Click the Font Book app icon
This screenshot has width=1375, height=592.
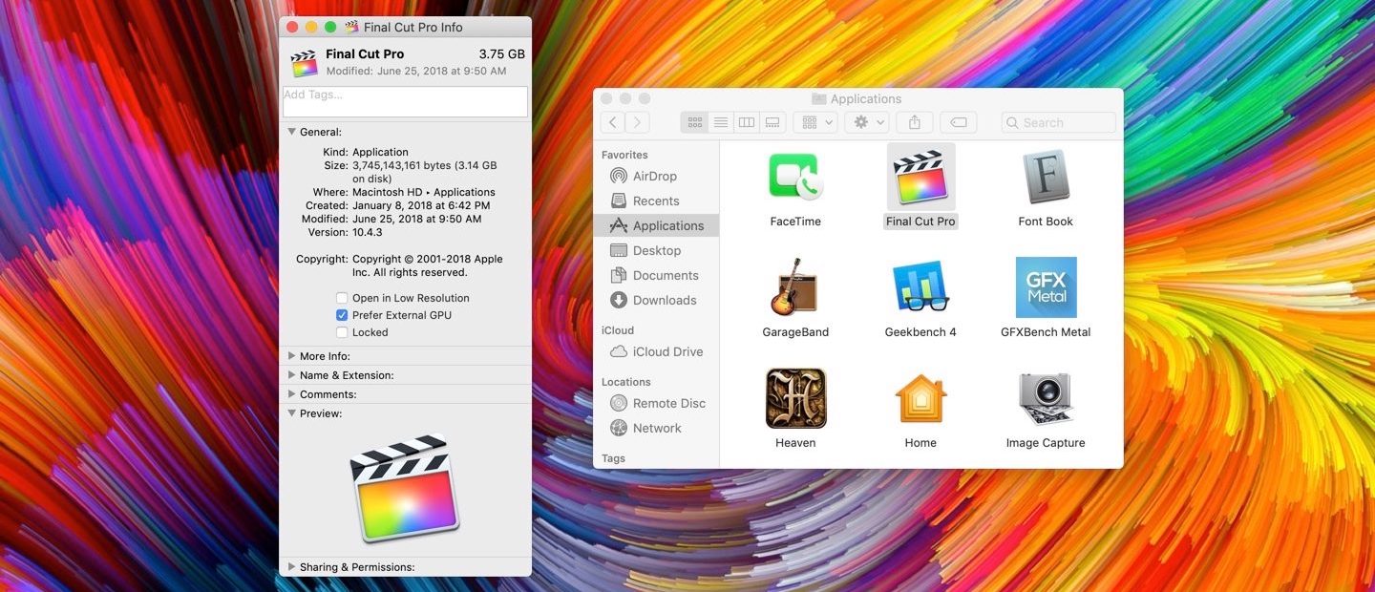point(1046,178)
